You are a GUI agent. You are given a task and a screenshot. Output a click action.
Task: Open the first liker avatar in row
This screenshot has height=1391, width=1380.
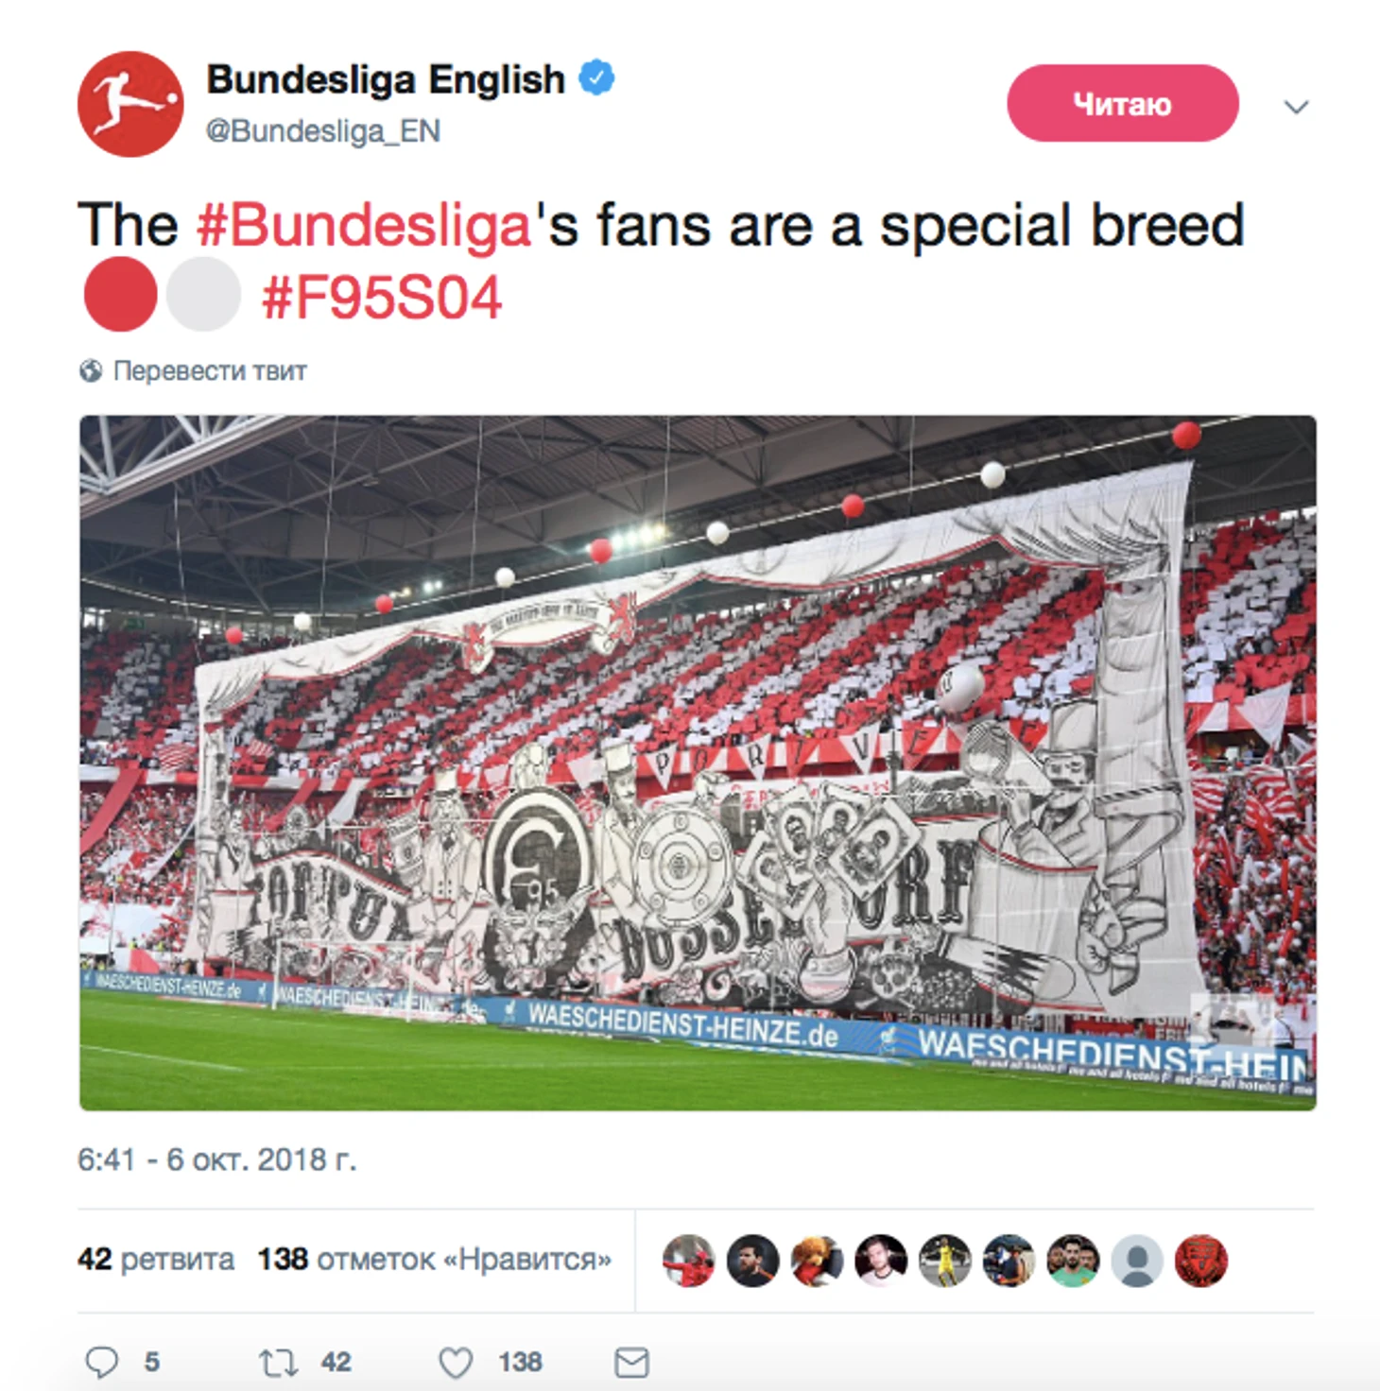click(x=688, y=1261)
